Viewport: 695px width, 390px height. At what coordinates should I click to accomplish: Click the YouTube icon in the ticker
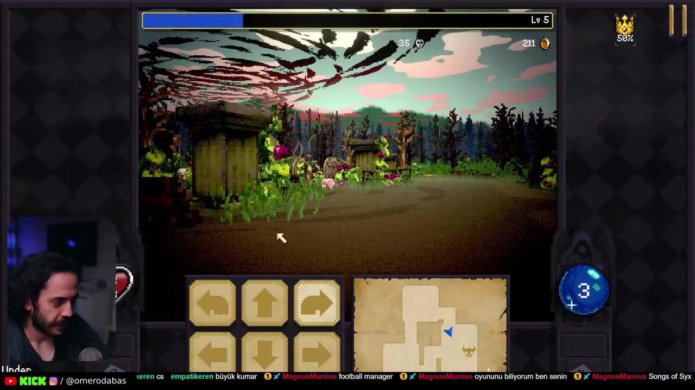10,381
